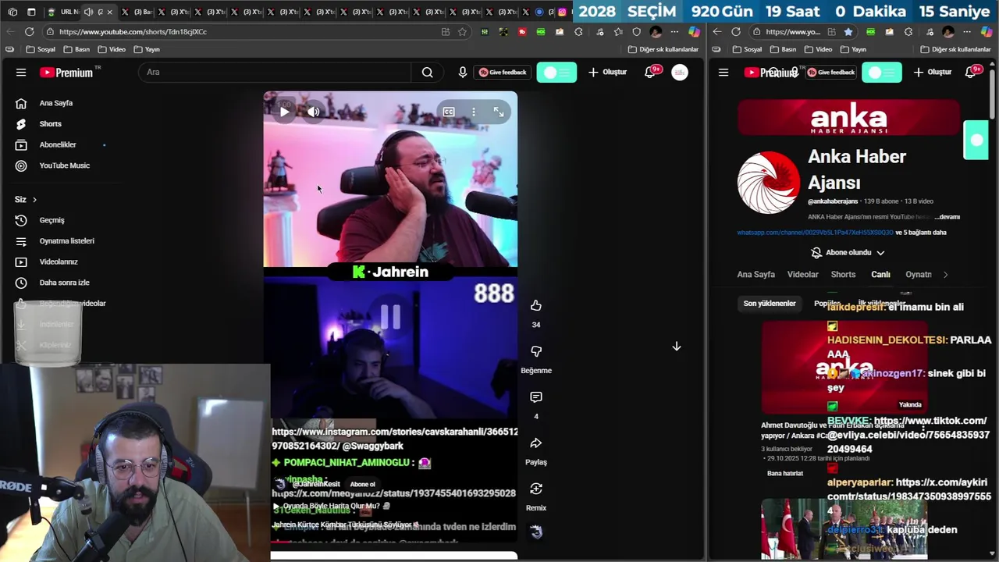The image size is (999, 562).
Task: Open notifications bell in Shorts window
Action: pos(650,73)
